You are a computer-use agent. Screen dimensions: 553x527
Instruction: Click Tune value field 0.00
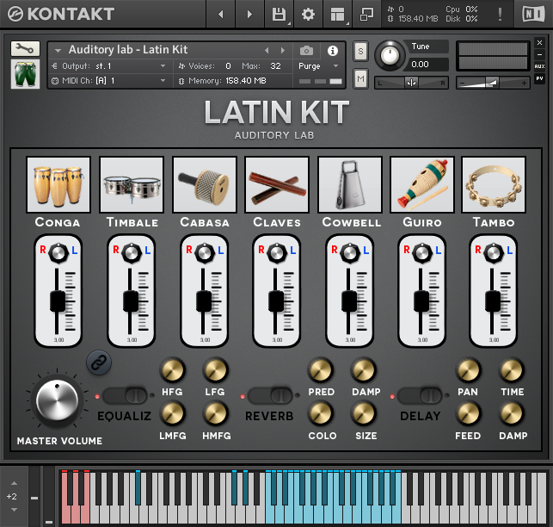[428, 65]
